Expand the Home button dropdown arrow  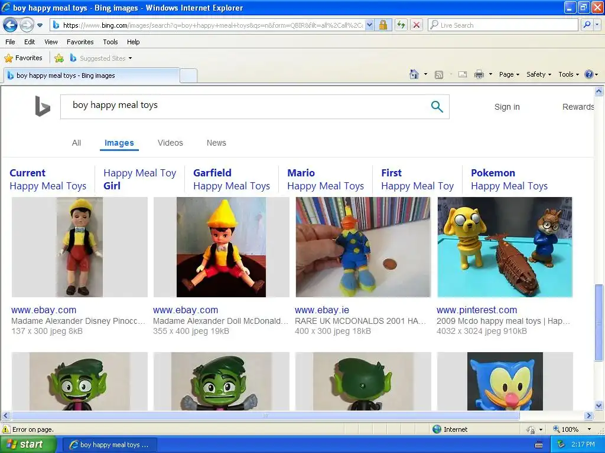point(425,74)
